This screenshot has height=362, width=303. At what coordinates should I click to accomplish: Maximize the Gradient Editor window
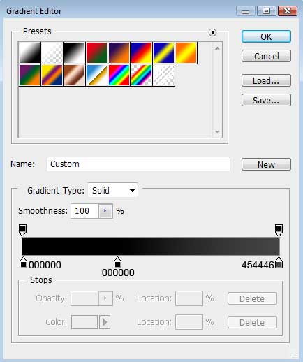pos(267,11)
